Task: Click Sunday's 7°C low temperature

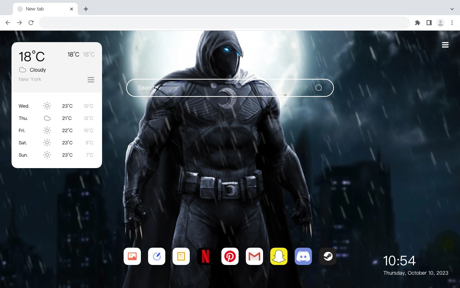Action: [89, 155]
